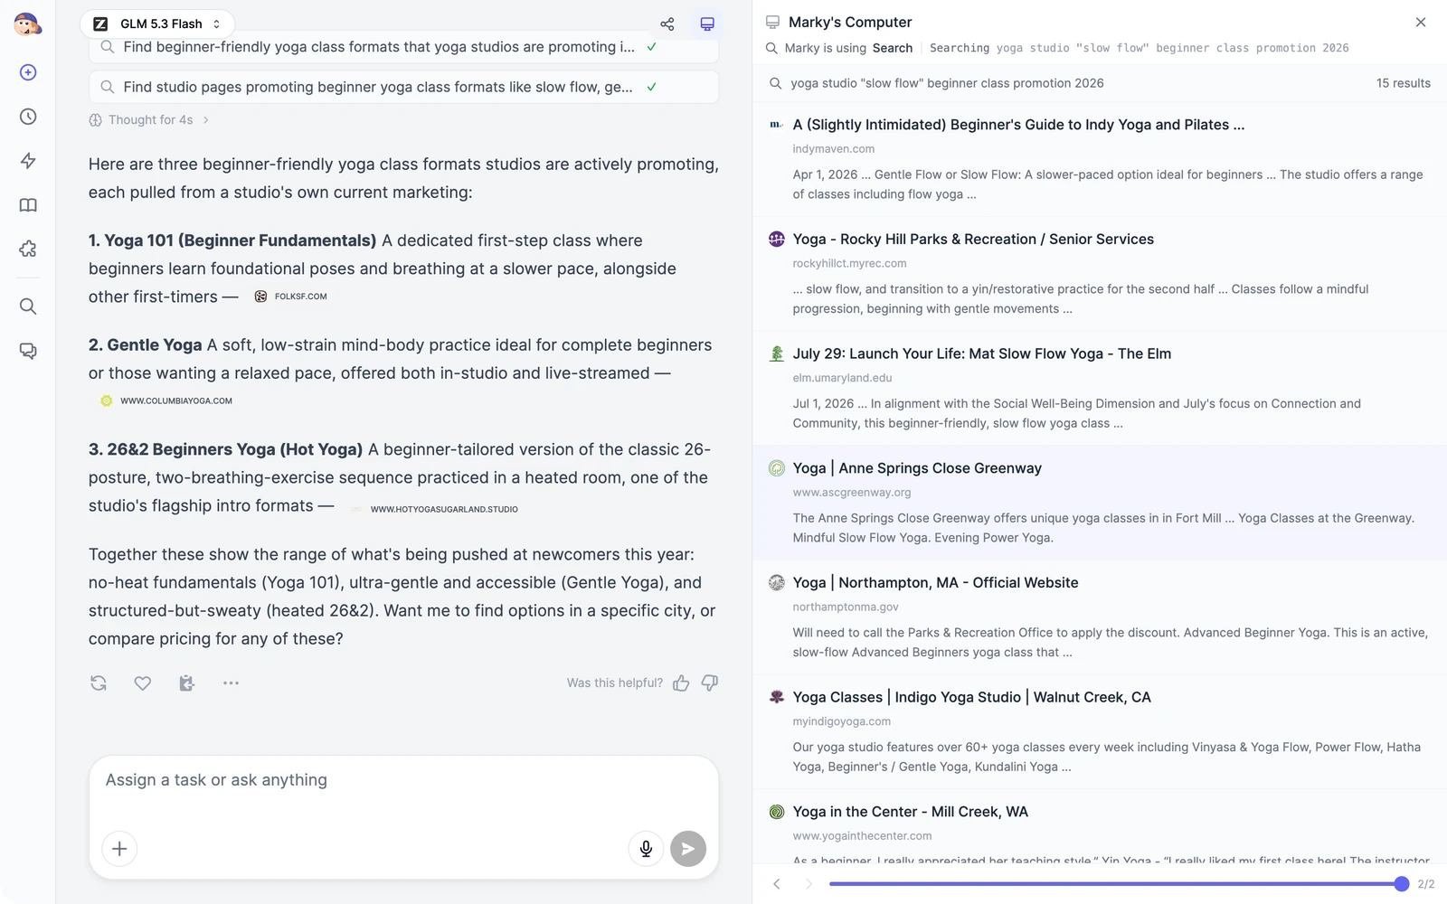Share the conversation via share icon

coord(667,24)
